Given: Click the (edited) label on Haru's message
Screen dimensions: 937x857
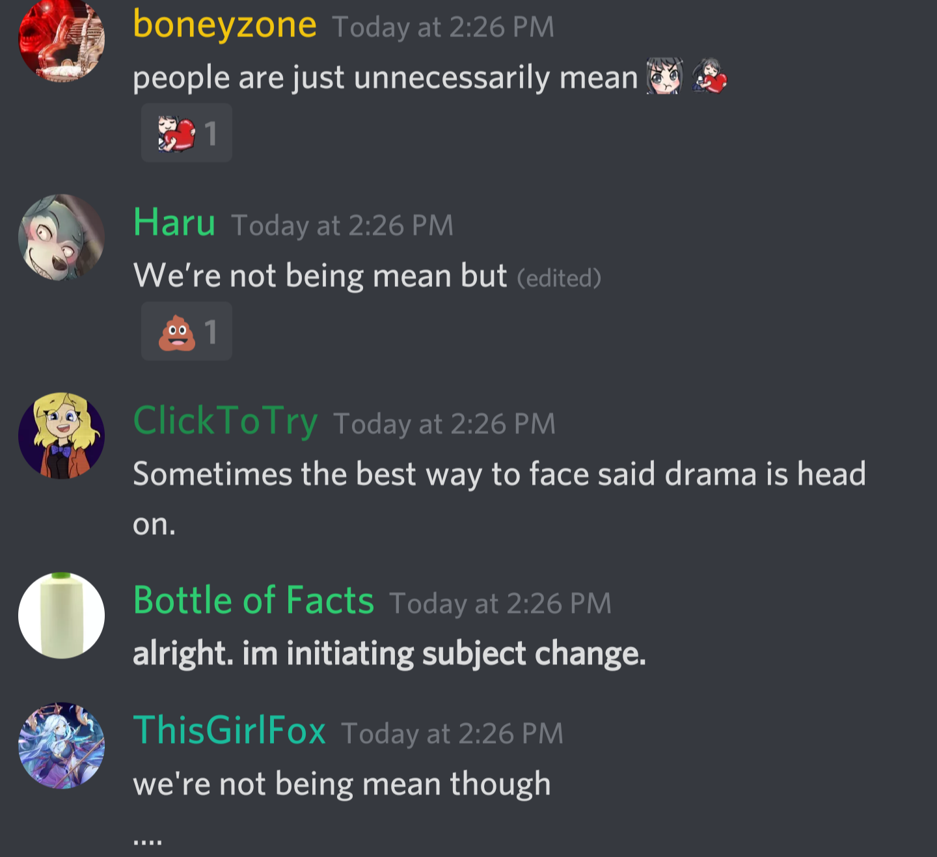Looking at the screenshot, I should pos(559,279).
